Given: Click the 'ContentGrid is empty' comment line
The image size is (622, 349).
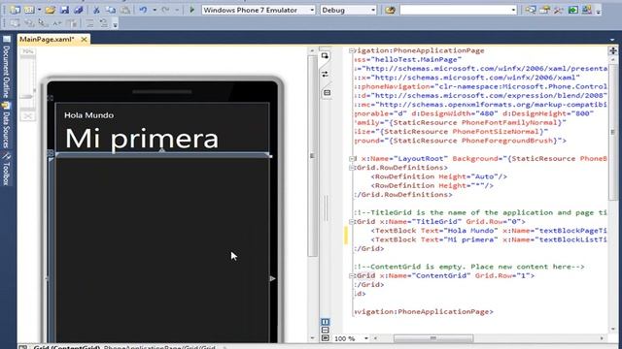Looking at the screenshot, I should tap(469, 267).
